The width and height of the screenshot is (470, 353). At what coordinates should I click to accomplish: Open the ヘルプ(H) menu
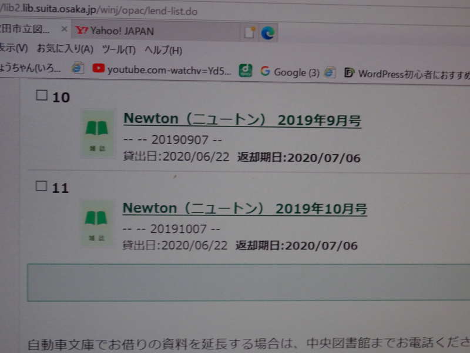point(163,50)
